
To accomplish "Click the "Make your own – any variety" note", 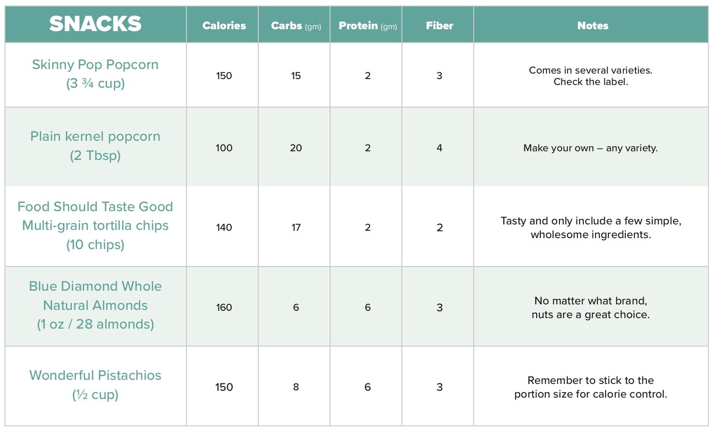I will 591,148.
